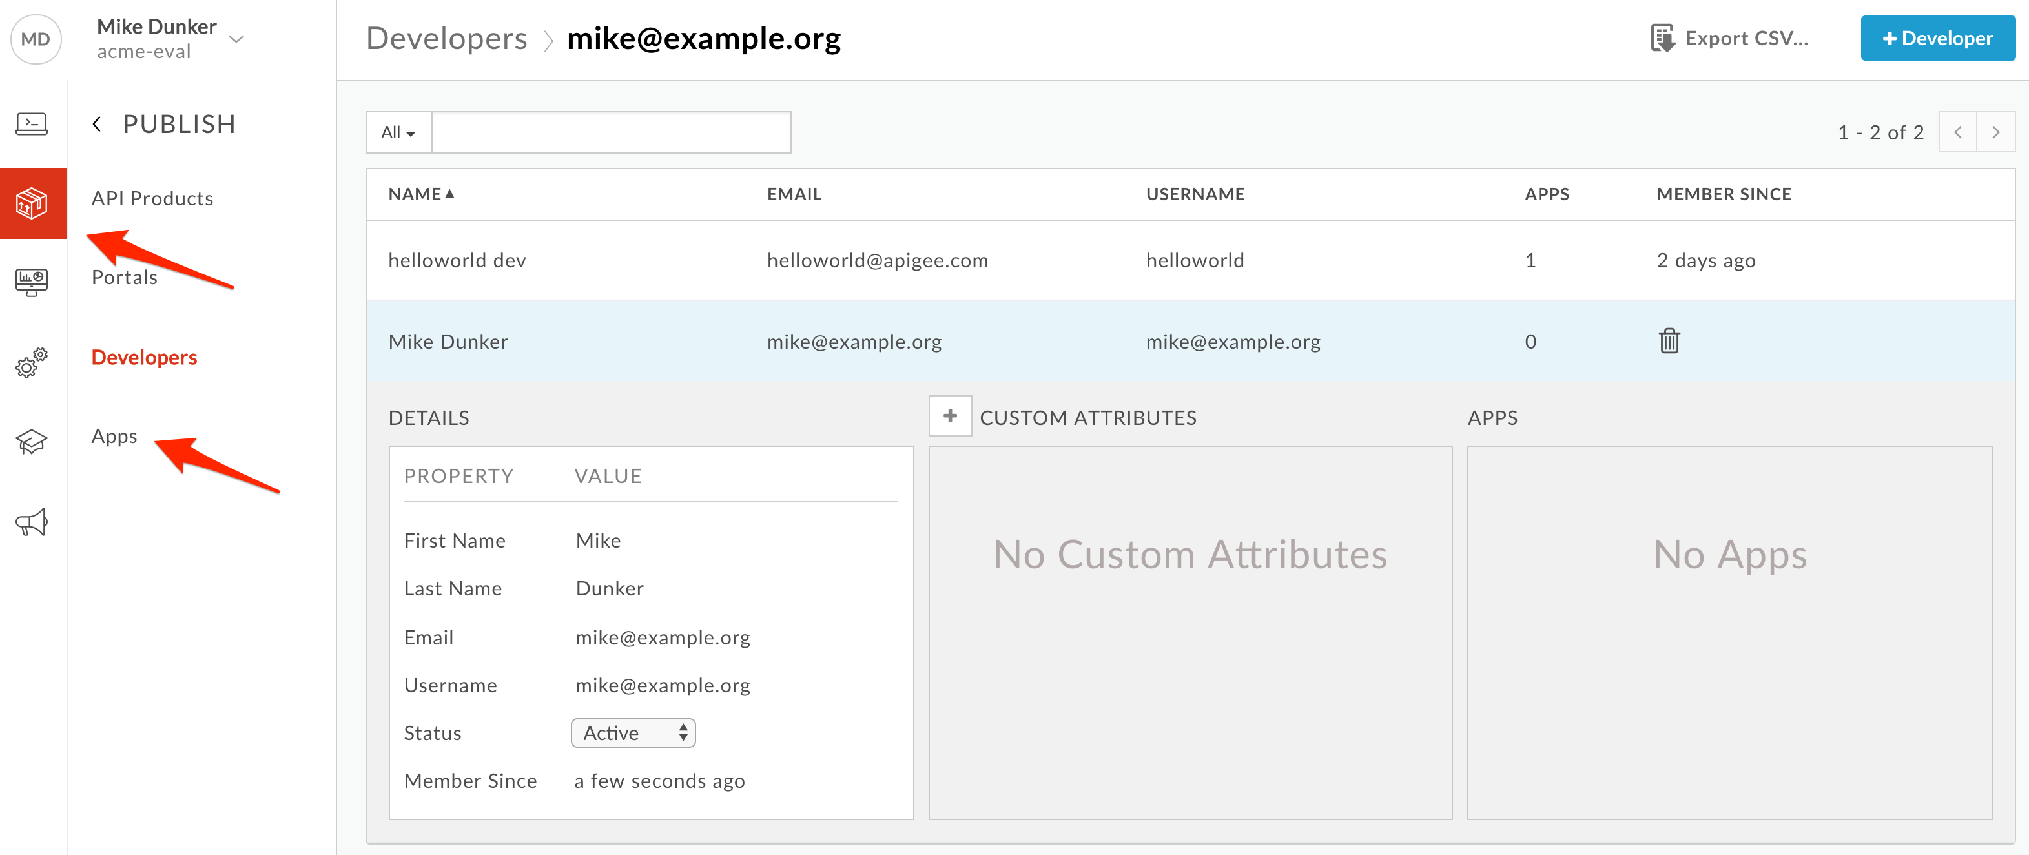Click the '1 - 2 of 2' pagination text
Screen dimensions: 2029x855
point(1880,132)
